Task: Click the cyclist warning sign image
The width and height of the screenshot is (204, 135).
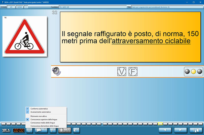Action: (25, 36)
